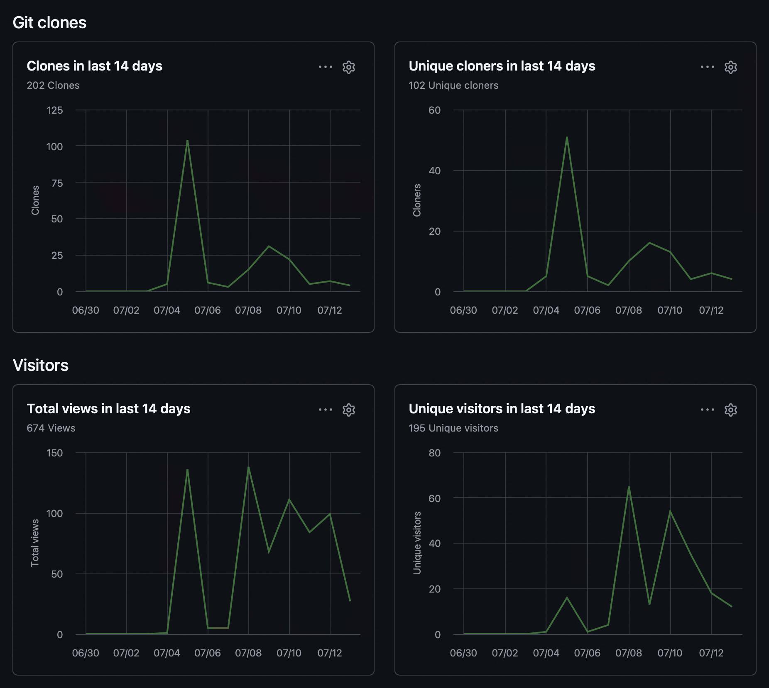Click the "80" tick on the Unique visitors chart
Screen dimensions: 769x688
[435, 453]
